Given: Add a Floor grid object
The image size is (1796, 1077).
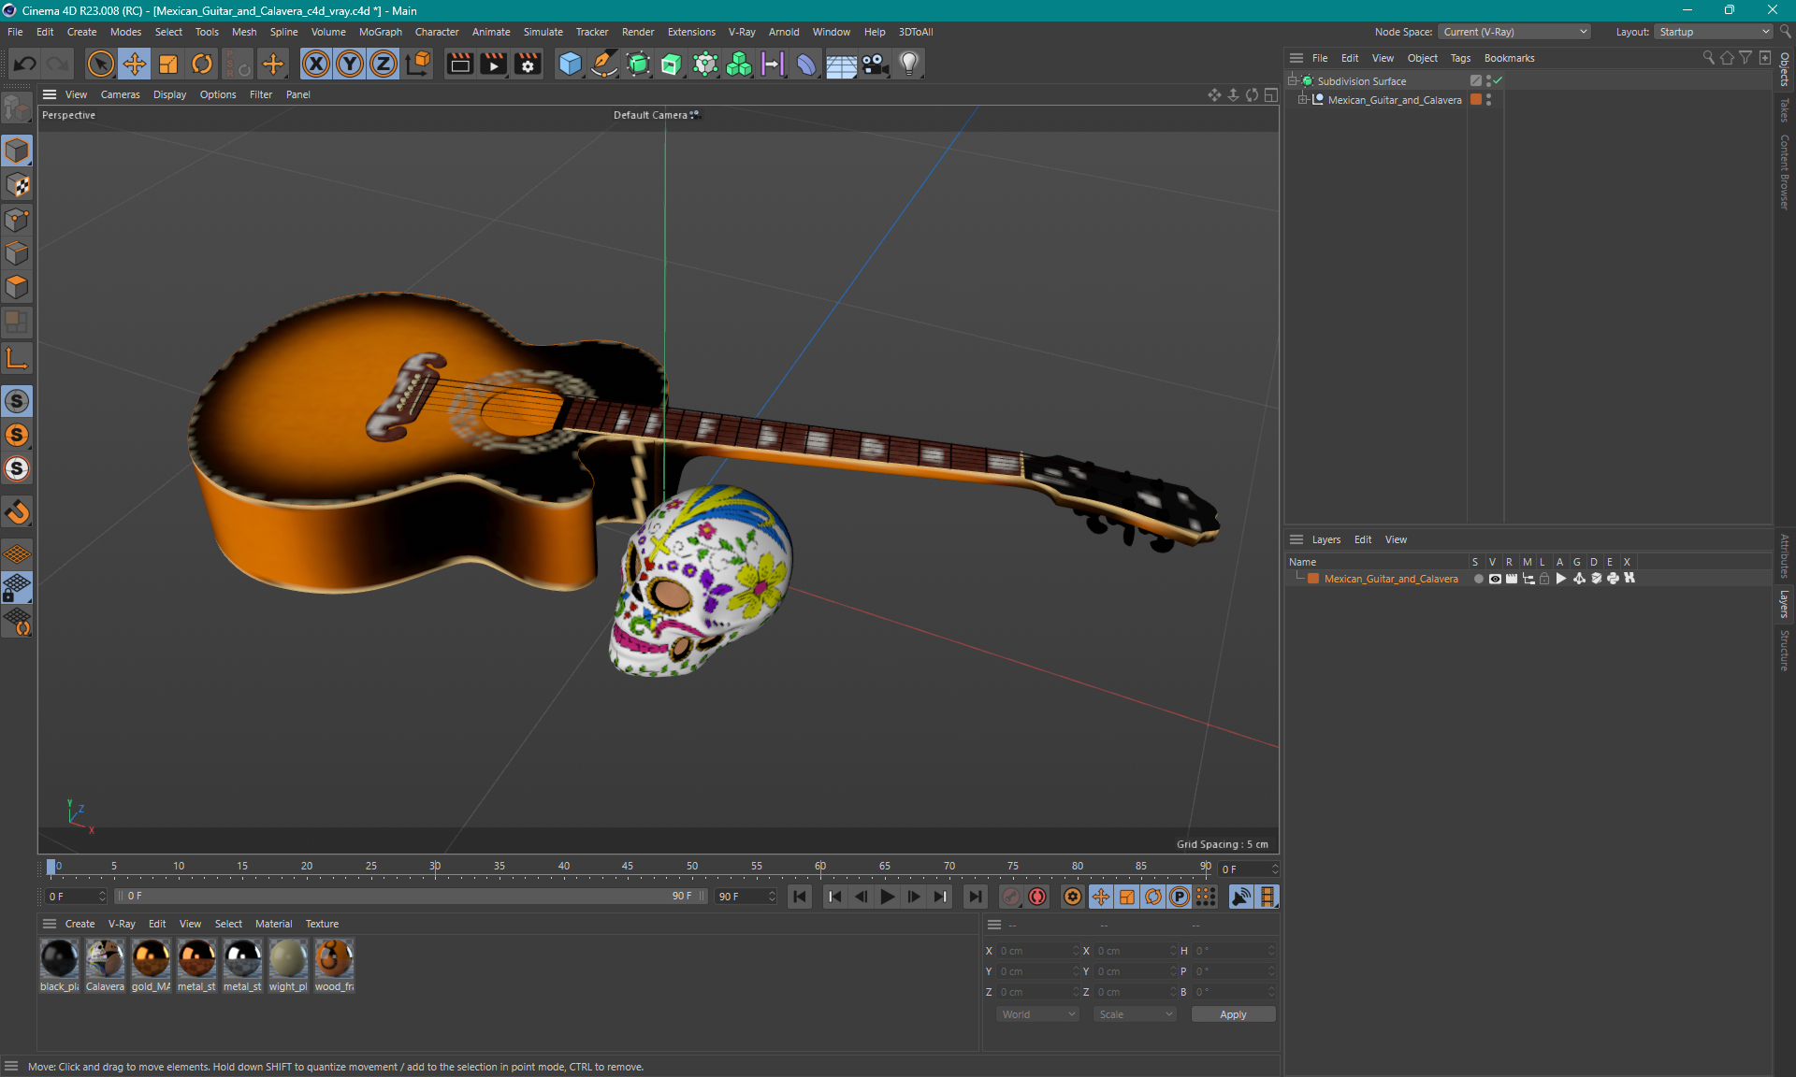Looking at the screenshot, I should click(841, 64).
